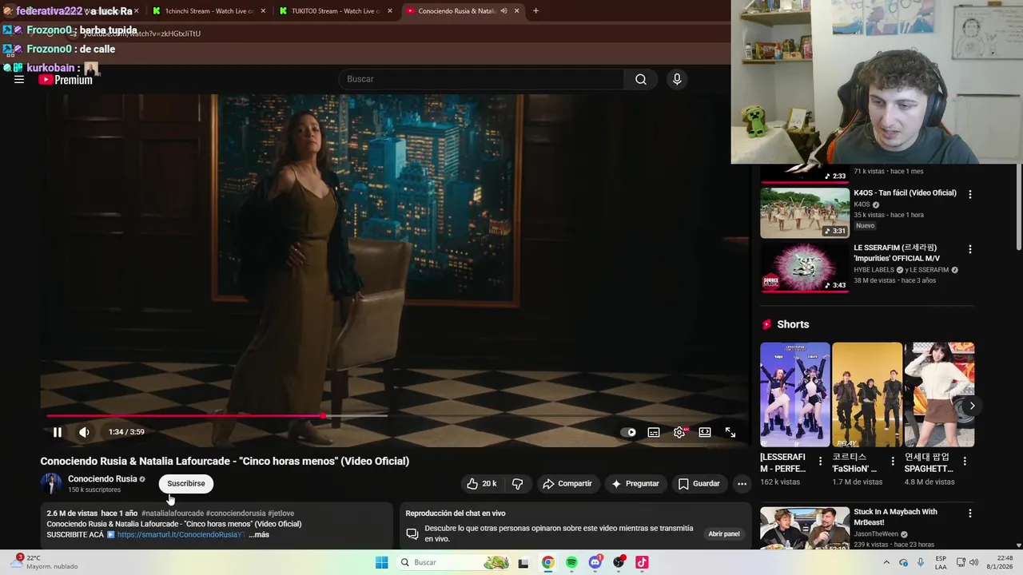Open the Windows Start menu
The image size is (1023, 575).
coord(381,562)
